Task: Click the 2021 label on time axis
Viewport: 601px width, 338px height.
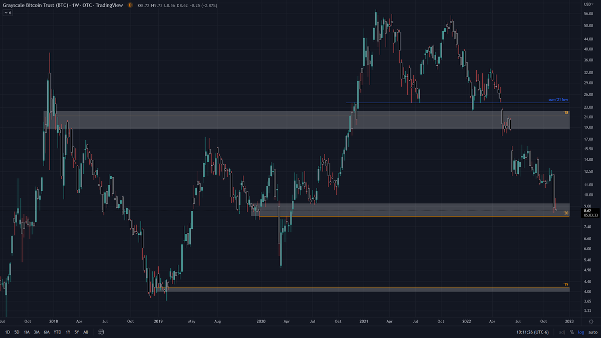Action: pos(364,320)
